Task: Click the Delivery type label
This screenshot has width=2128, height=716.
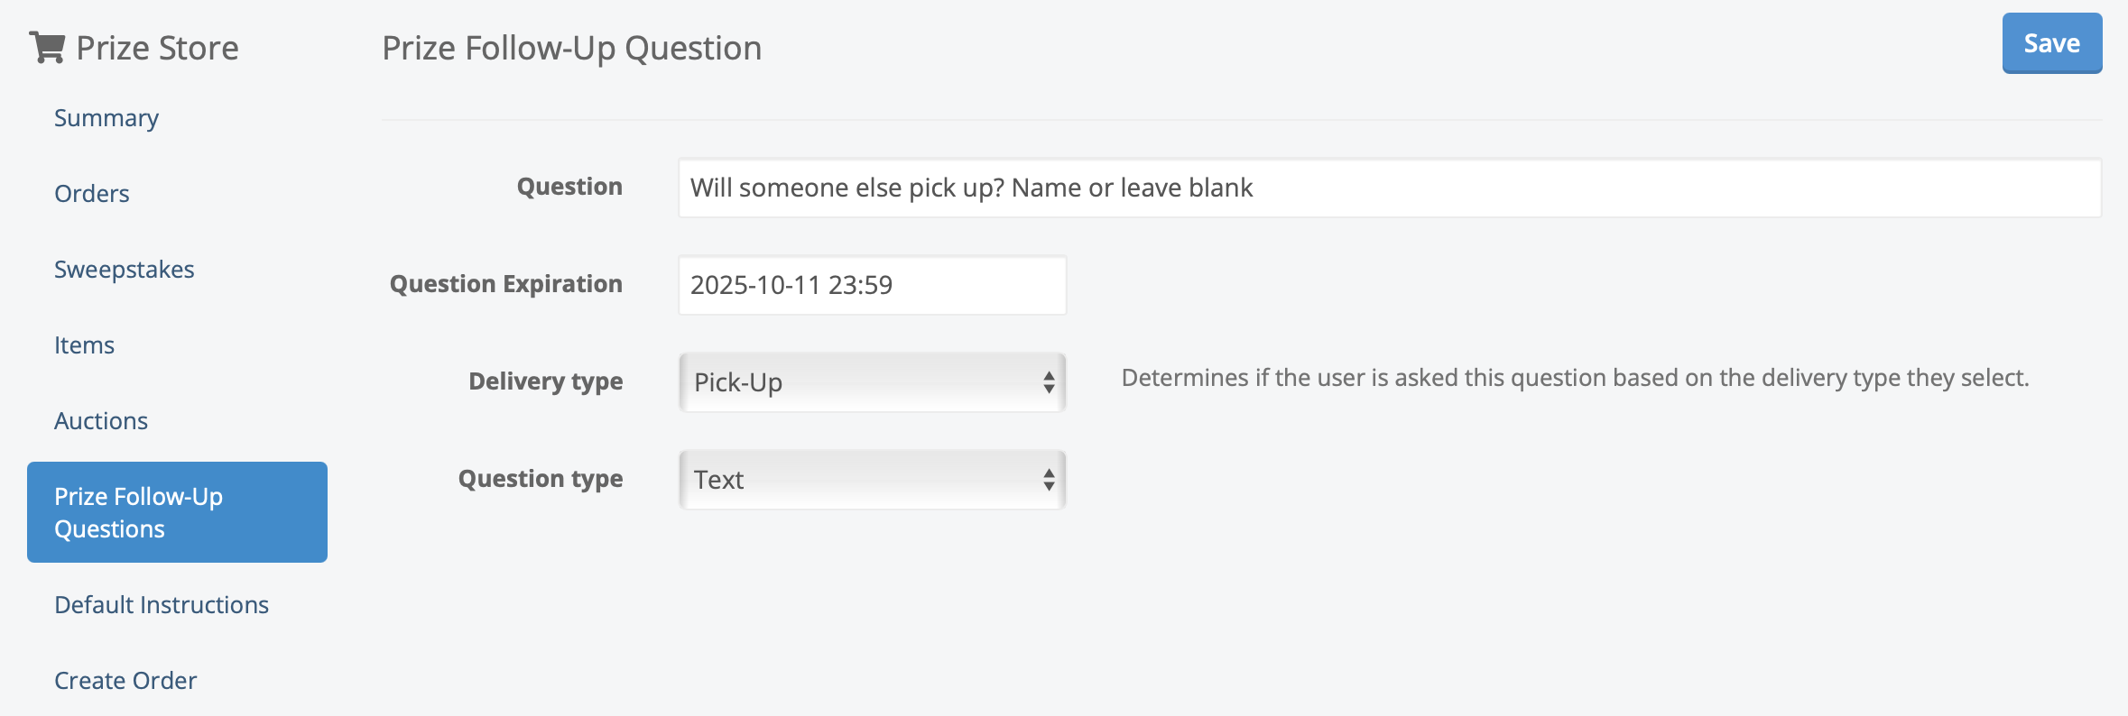Action: pos(546,381)
